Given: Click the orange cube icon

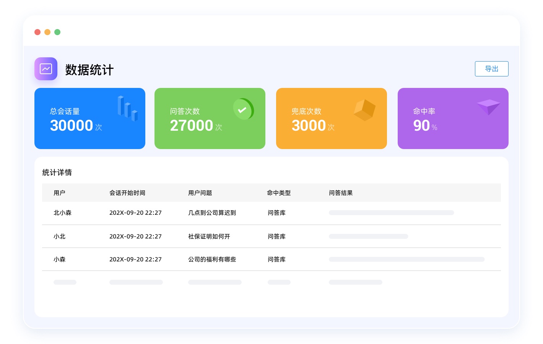Looking at the screenshot, I should click(x=364, y=110).
